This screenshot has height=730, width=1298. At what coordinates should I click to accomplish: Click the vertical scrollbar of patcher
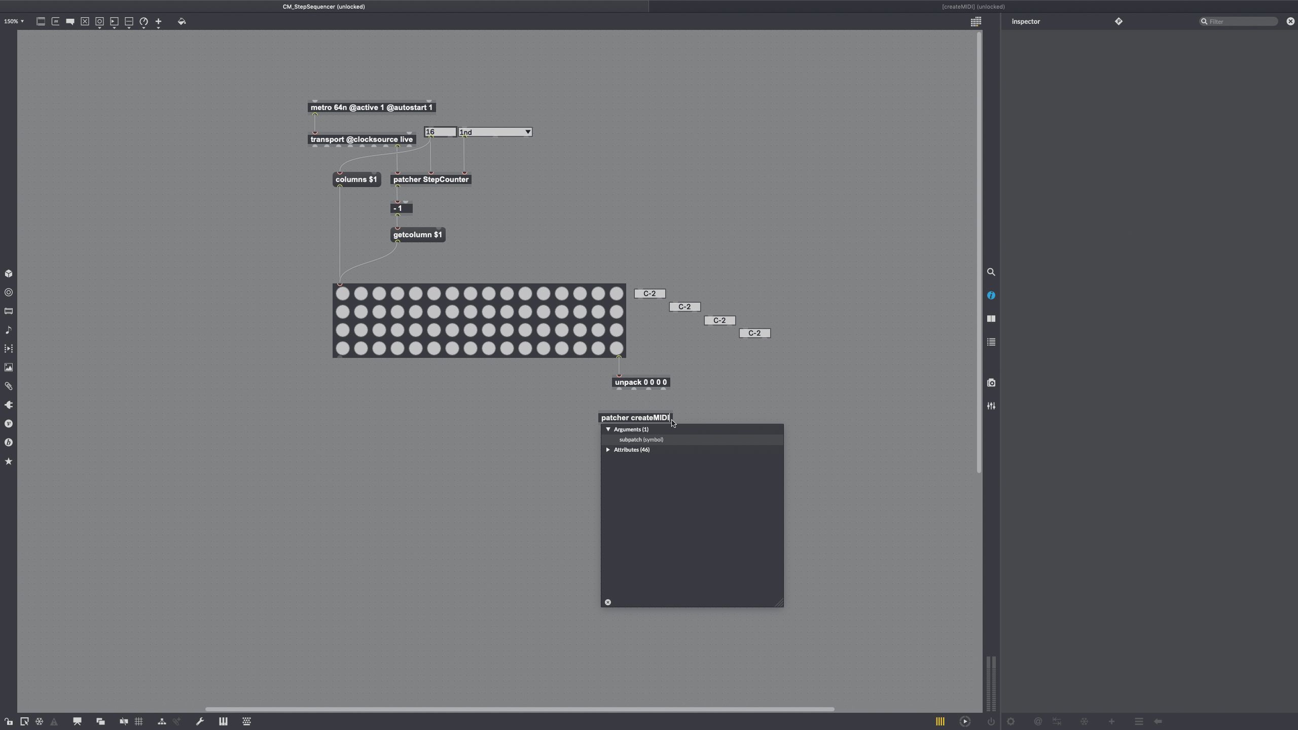pyautogui.click(x=979, y=252)
